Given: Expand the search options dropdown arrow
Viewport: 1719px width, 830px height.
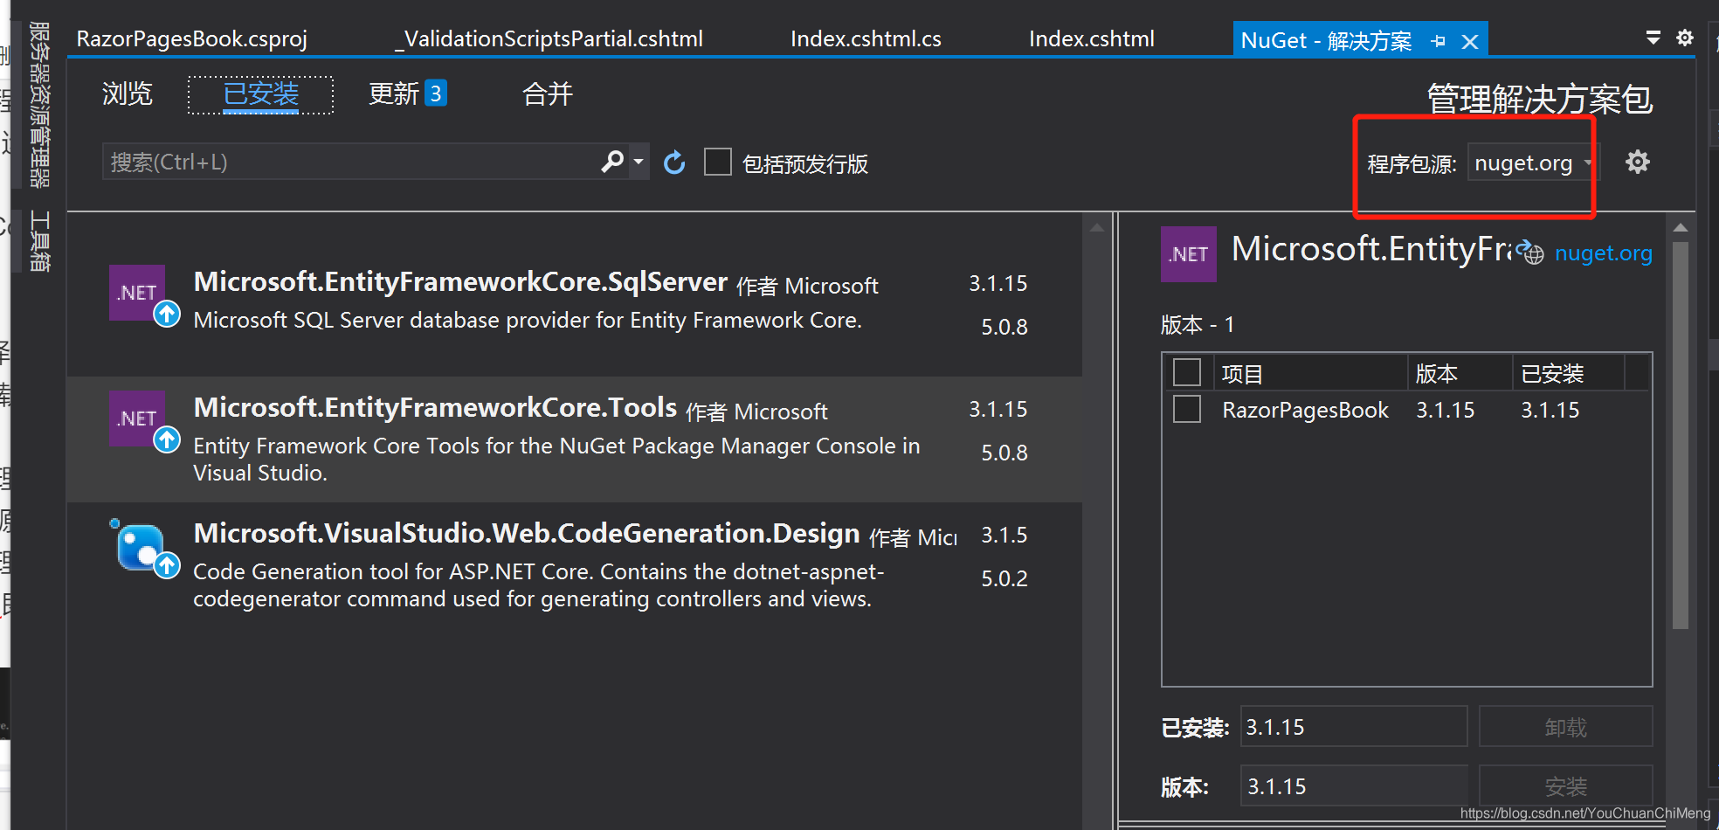Looking at the screenshot, I should tap(639, 162).
